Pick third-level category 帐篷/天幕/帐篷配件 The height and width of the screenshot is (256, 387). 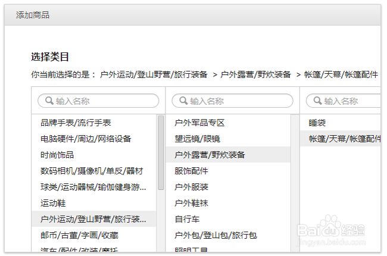[x=341, y=139]
